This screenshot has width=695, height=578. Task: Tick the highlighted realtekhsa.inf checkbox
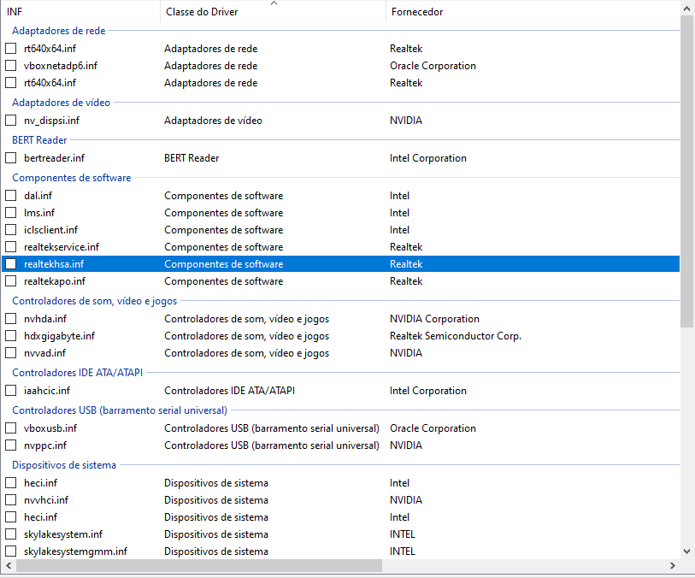point(10,263)
